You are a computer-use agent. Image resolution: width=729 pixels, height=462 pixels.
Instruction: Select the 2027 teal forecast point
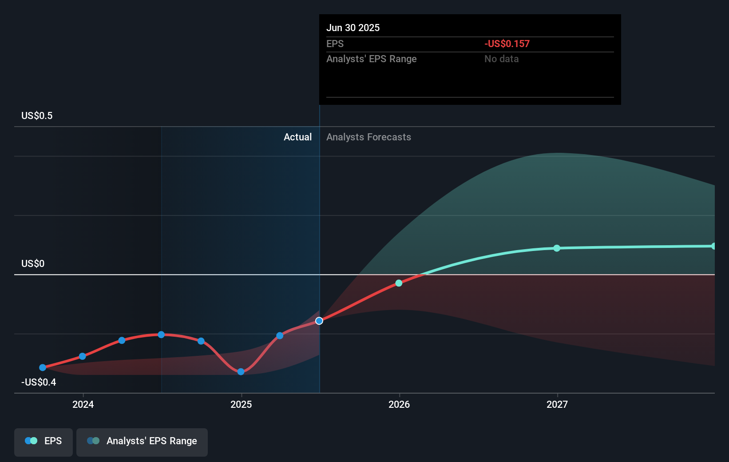[557, 248]
